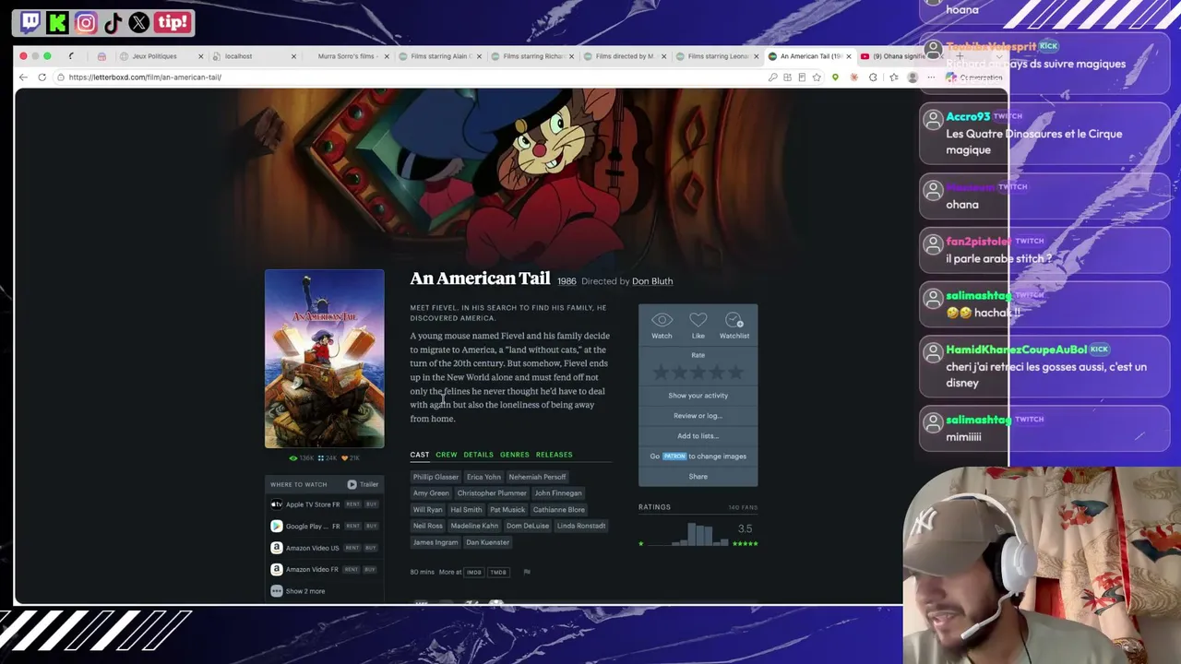1181x664 pixels.
Task: Switch to the GENRES tab
Action: tap(515, 455)
